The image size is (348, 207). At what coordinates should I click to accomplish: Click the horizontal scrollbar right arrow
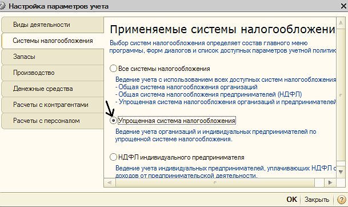pyautogui.click(x=330, y=182)
